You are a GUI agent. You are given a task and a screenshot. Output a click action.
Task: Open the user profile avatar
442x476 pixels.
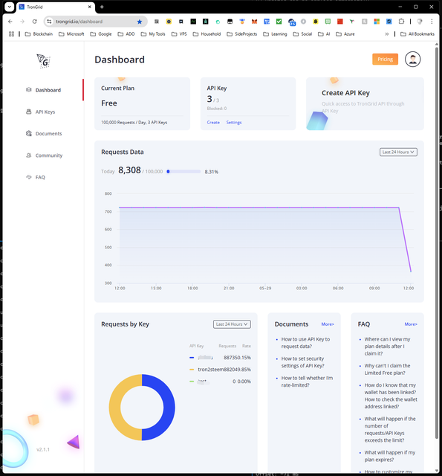(412, 59)
